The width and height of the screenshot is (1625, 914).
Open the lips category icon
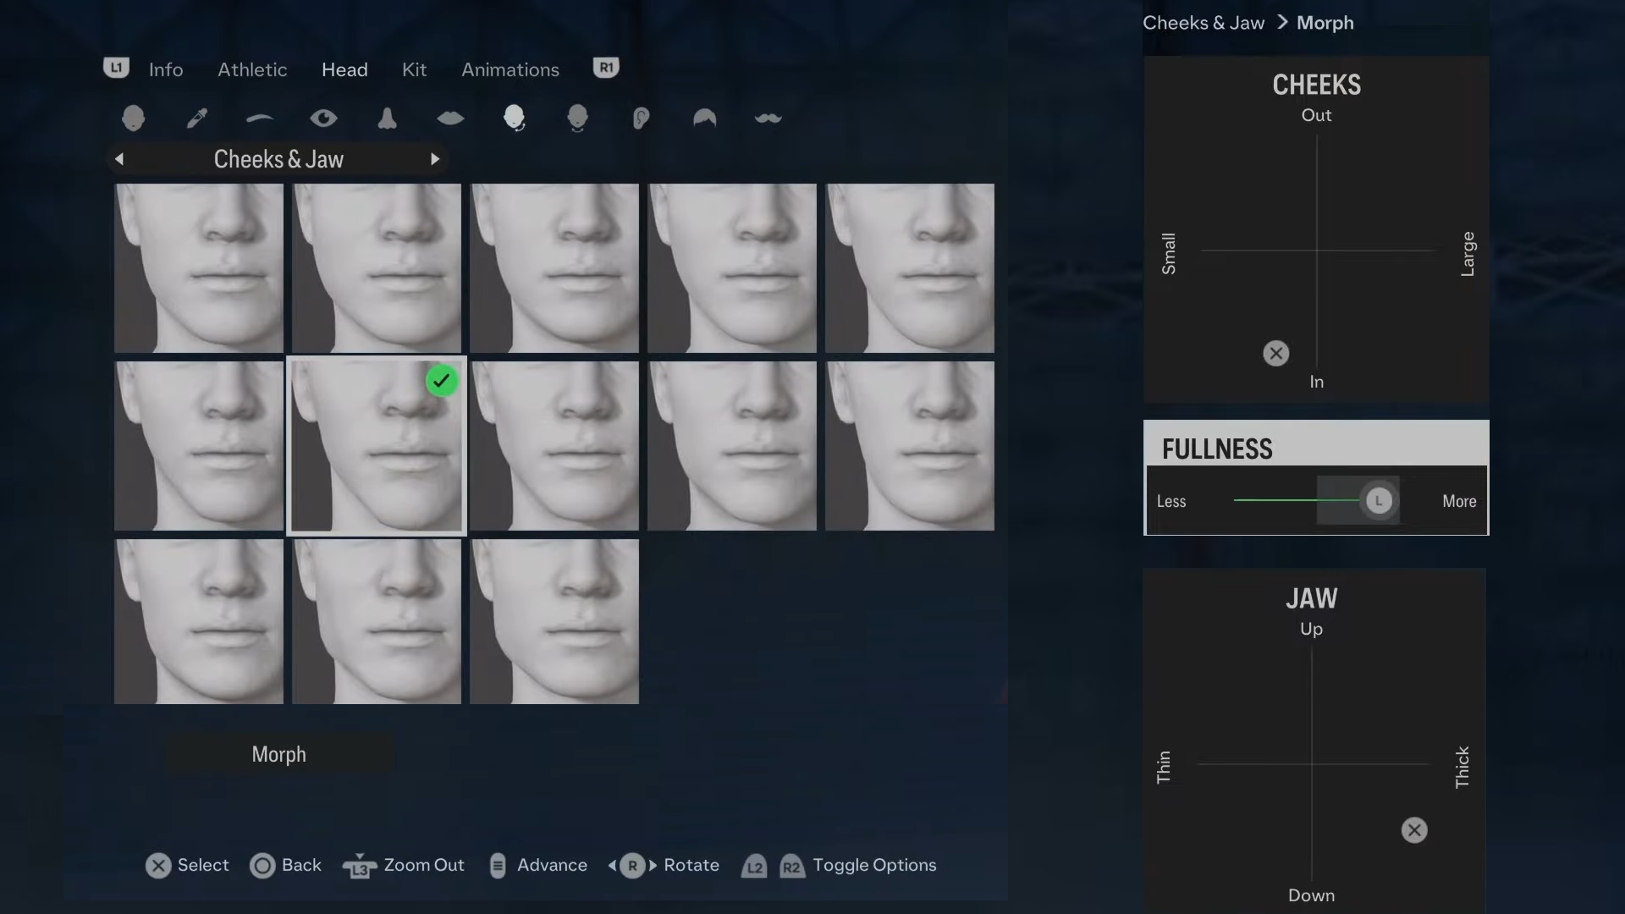[x=450, y=118]
